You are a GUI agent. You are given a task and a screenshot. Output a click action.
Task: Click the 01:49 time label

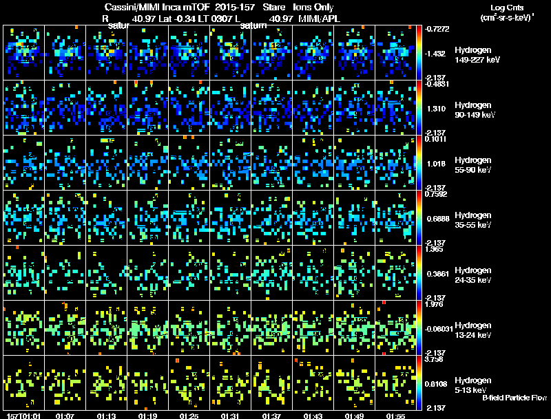point(354,416)
